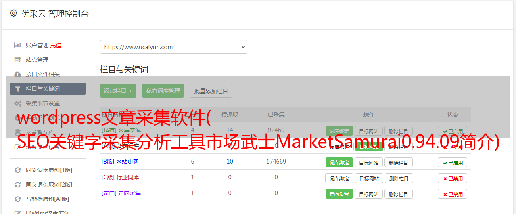Toggle 已启用 status of [B版] 网站更新
The height and width of the screenshot is (214, 516).
click(x=453, y=162)
